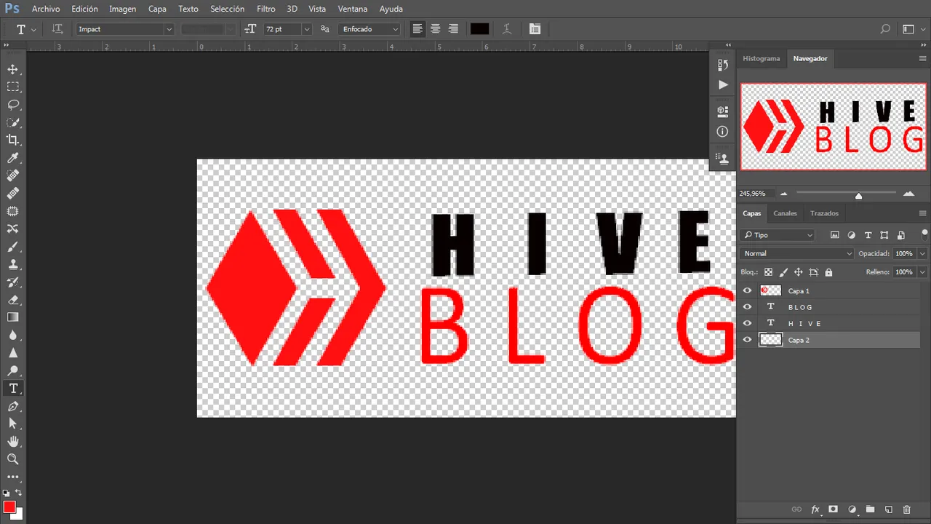Select the Dodge tool
Image resolution: width=931 pixels, height=524 pixels.
[12, 370]
